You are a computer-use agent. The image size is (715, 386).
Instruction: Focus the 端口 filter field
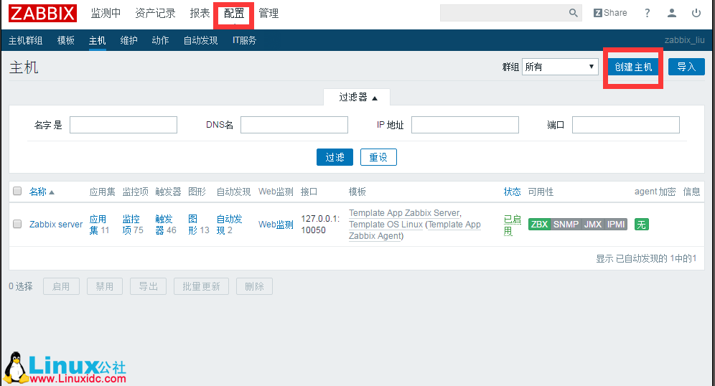pyautogui.click(x=626, y=125)
